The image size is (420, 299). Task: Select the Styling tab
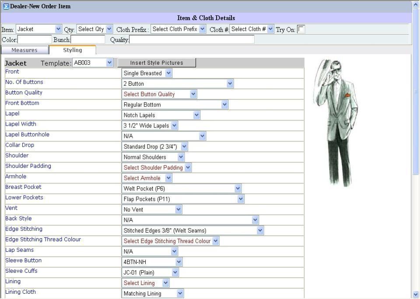pos(73,50)
